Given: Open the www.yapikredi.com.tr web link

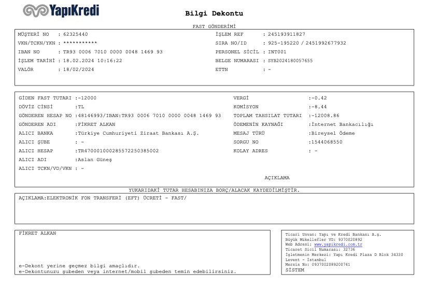Looking at the screenshot, I should click(338, 244).
